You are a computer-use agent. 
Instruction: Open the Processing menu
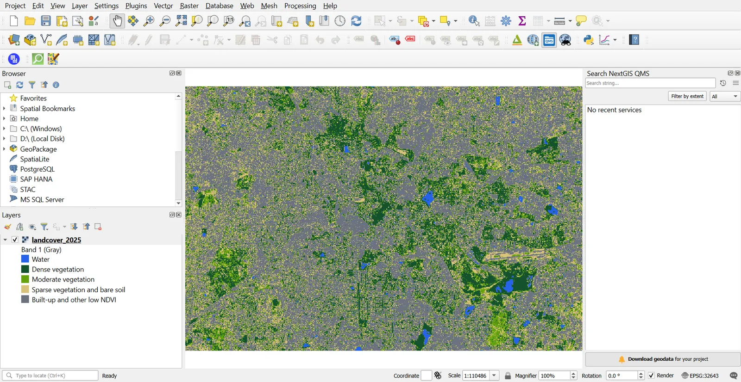pos(300,6)
